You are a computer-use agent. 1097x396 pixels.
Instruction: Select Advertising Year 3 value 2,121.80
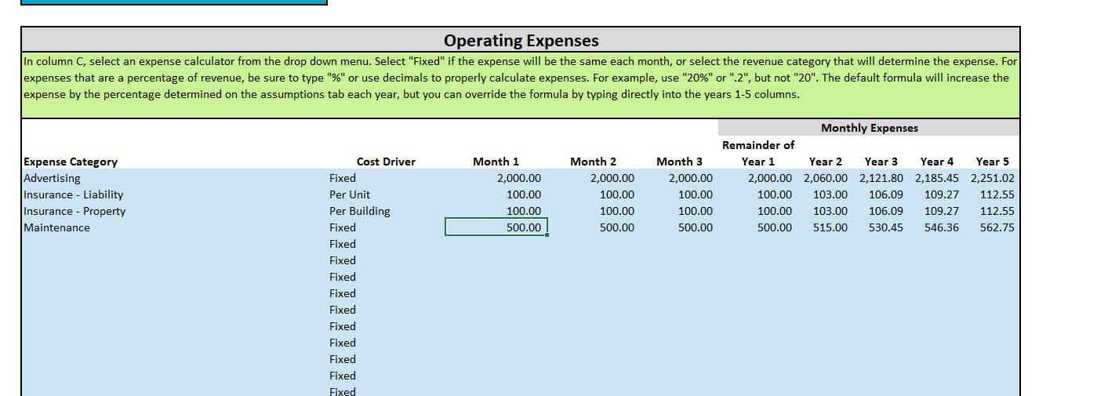[881, 178]
